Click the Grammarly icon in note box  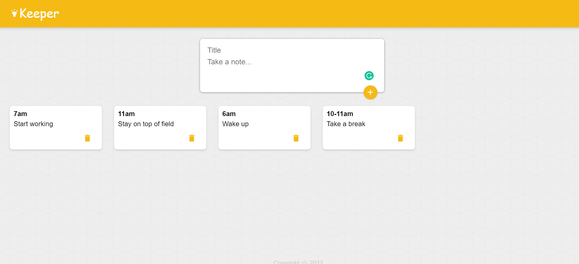[x=369, y=76]
